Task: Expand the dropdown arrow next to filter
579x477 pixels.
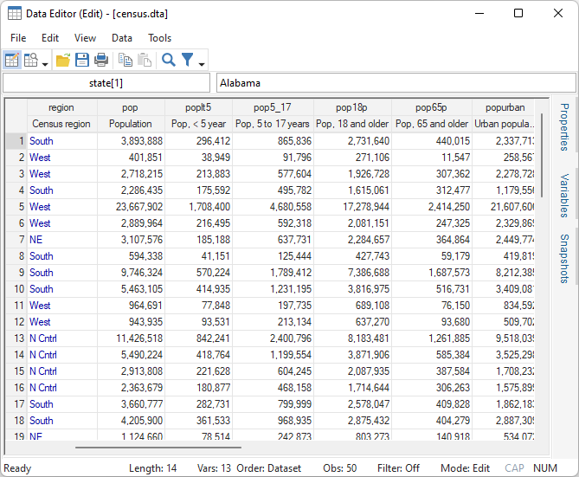Action: pyautogui.click(x=202, y=64)
